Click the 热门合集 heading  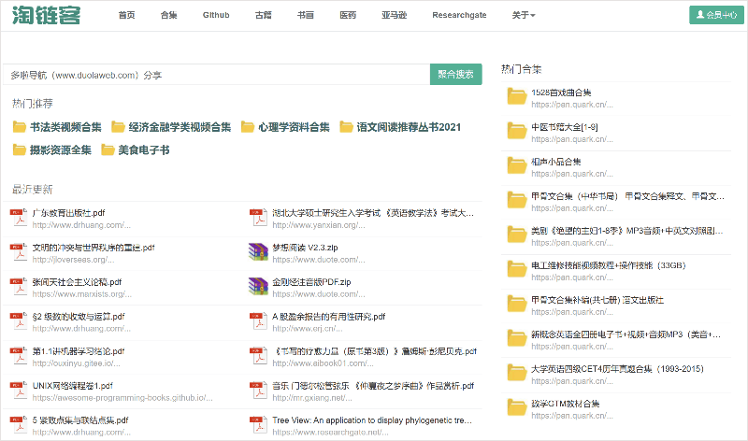(521, 69)
